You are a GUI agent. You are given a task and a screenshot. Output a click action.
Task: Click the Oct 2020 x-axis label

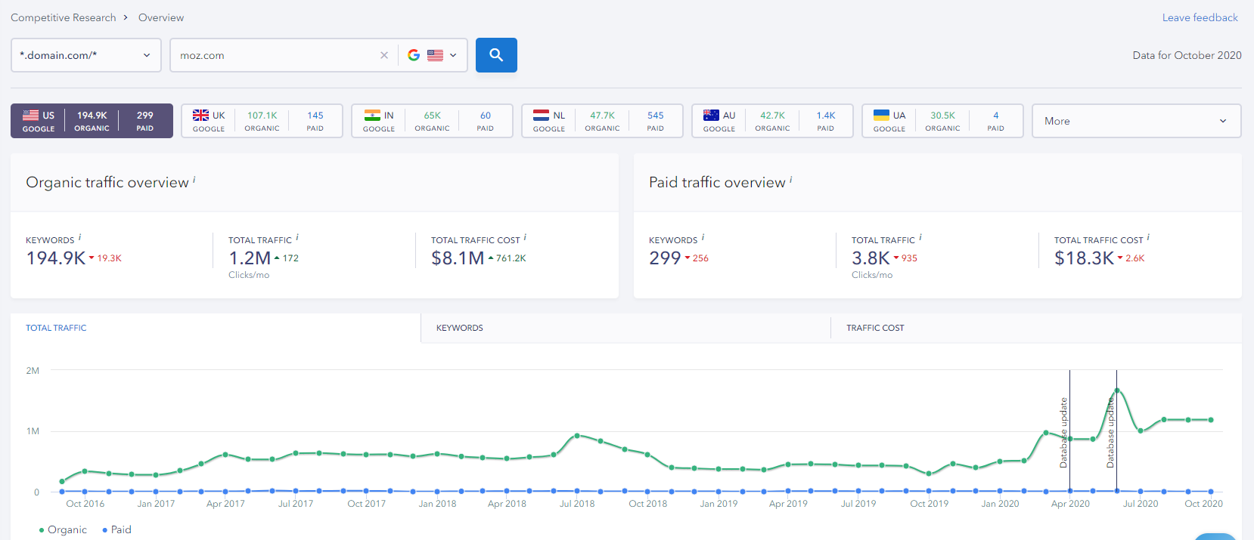pyautogui.click(x=1203, y=504)
